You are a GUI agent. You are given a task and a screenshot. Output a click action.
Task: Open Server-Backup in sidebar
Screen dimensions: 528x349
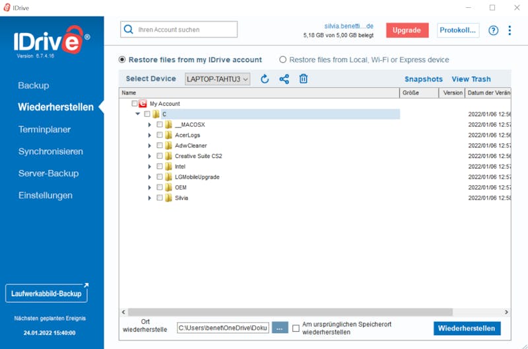click(48, 173)
